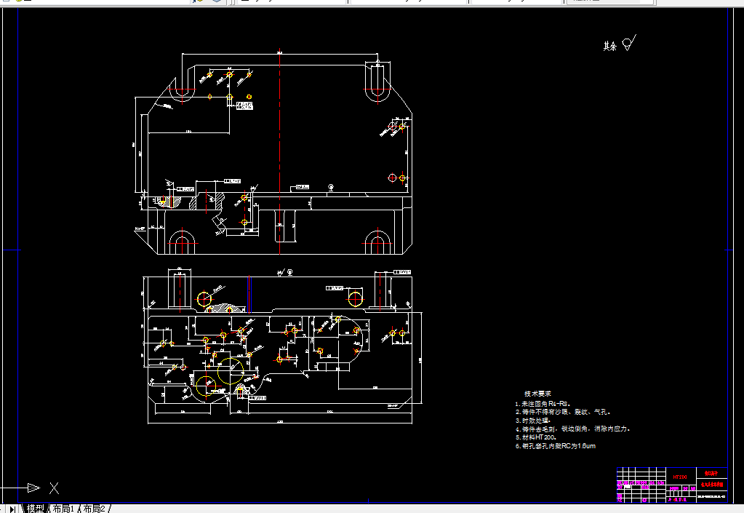Open the 布局1 layout tab

point(63,508)
